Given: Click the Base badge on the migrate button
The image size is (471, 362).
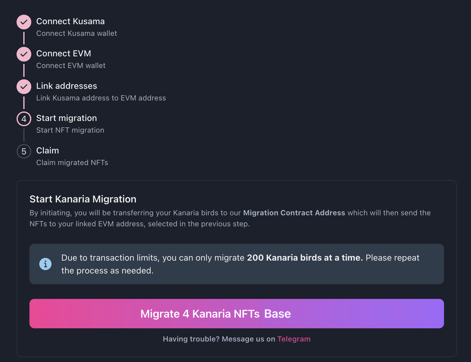Looking at the screenshot, I should [277, 314].
